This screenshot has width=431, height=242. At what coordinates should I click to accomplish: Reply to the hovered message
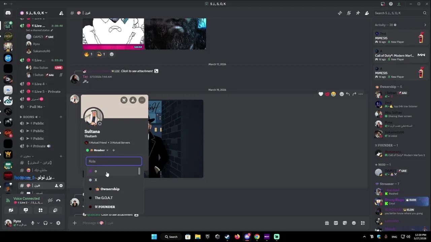[x=348, y=94]
